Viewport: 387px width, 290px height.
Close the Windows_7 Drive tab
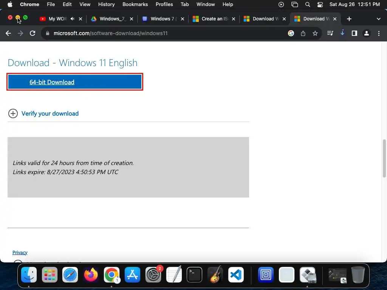pos(132,19)
